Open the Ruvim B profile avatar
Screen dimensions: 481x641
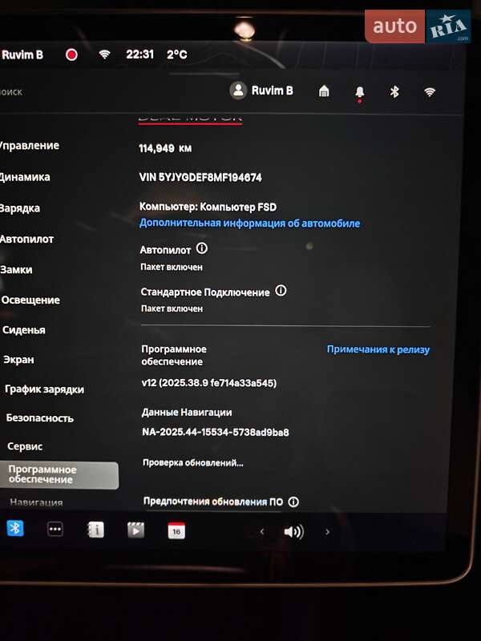click(238, 91)
